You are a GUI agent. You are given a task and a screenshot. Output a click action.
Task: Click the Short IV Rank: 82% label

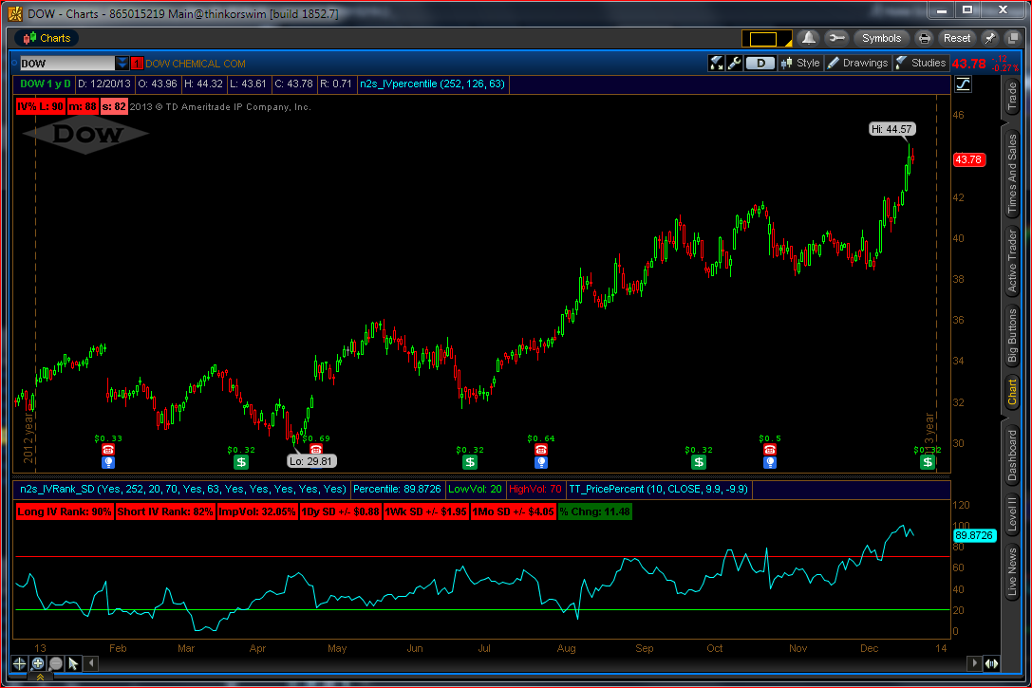click(165, 511)
